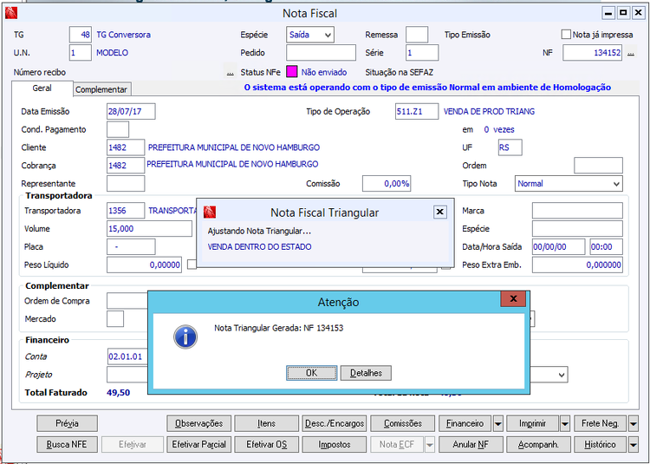Click the ellipsis button beside Número recibo
650x464 pixels.
coord(230,72)
